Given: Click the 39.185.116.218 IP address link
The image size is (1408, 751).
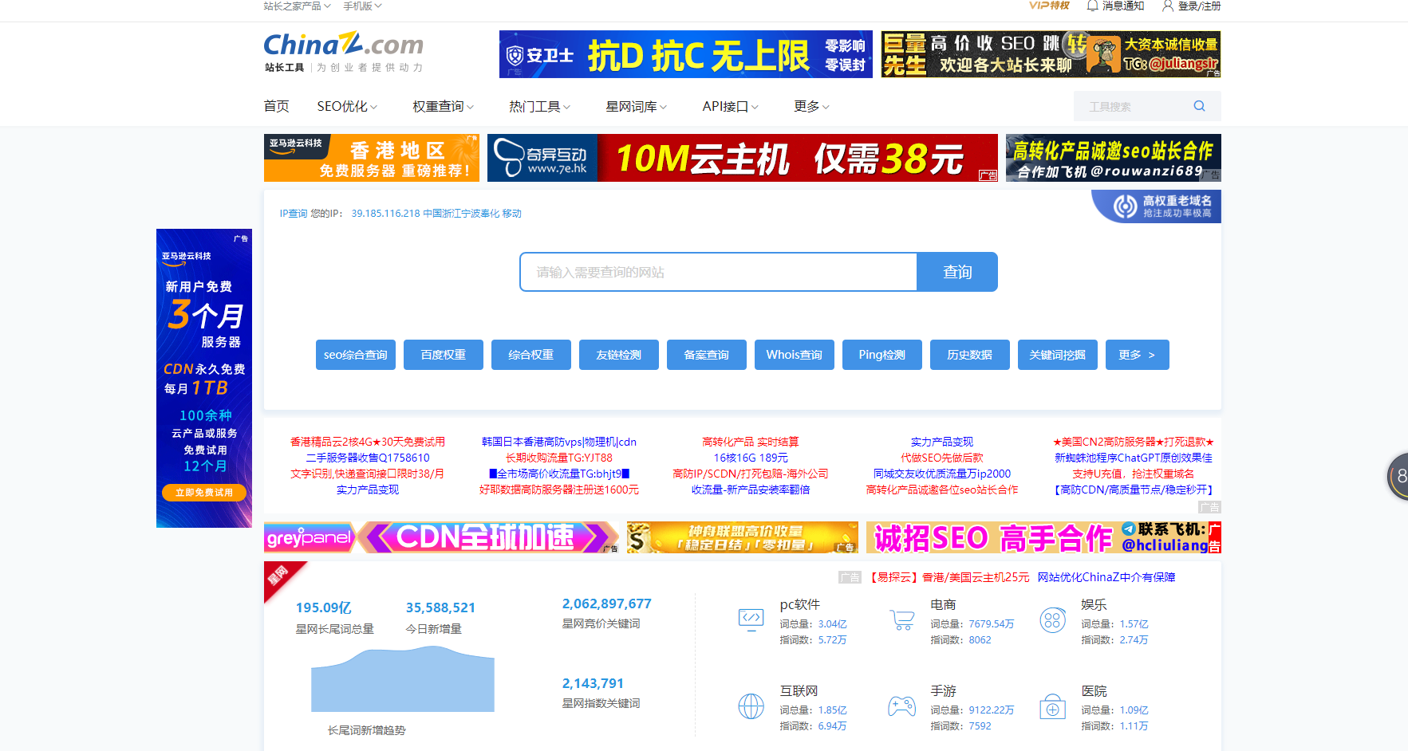Looking at the screenshot, I should [385, 214].
